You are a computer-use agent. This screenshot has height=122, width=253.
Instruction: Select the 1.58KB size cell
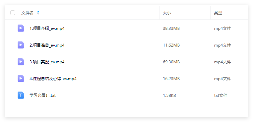(169, 96)
